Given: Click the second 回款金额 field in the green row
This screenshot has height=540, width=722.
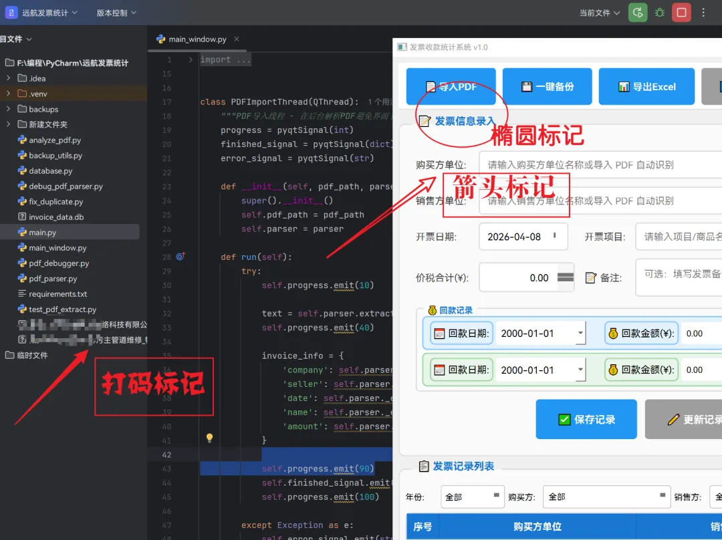Looking at the screenshot, I should click(x=701, y=370).
